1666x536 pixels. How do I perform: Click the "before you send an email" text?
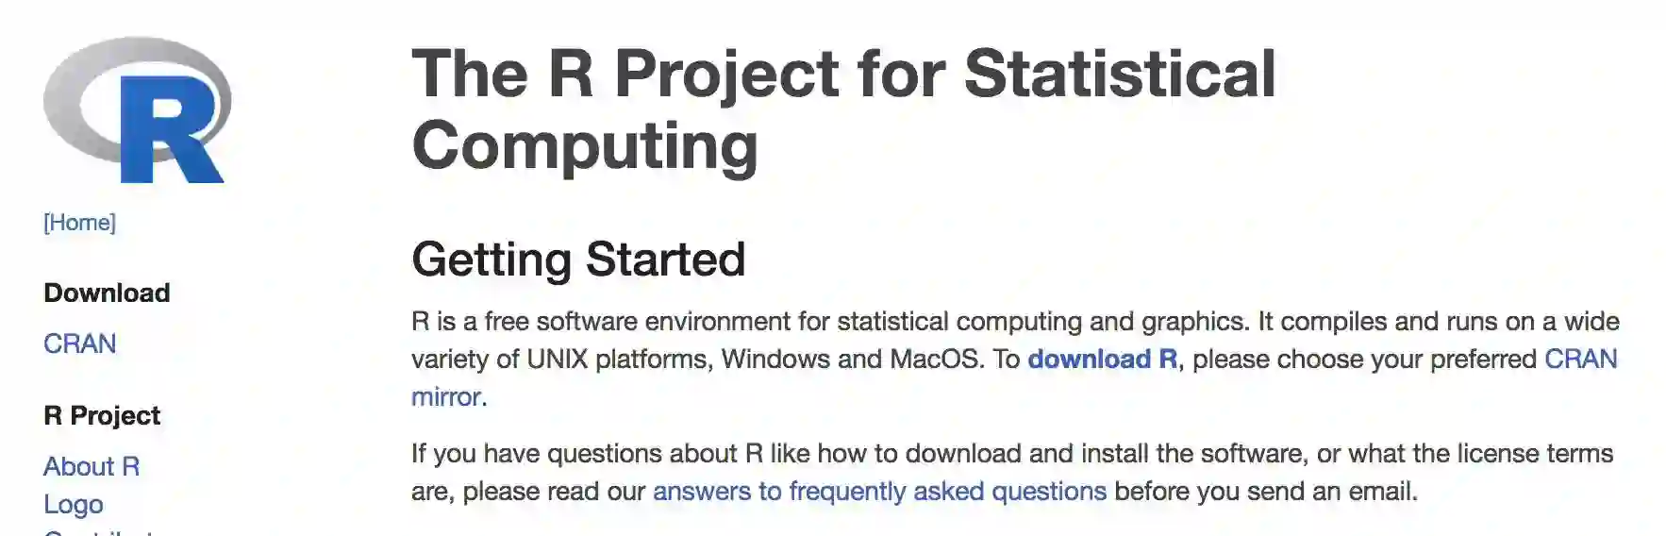click(1264, 492)
